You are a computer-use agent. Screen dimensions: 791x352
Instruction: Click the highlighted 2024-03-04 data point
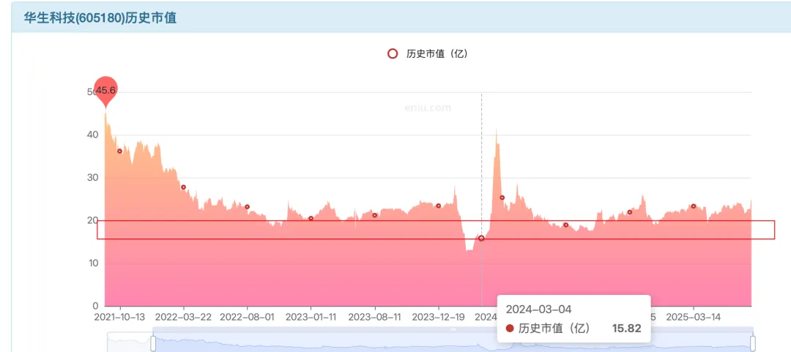click(481, 238)
